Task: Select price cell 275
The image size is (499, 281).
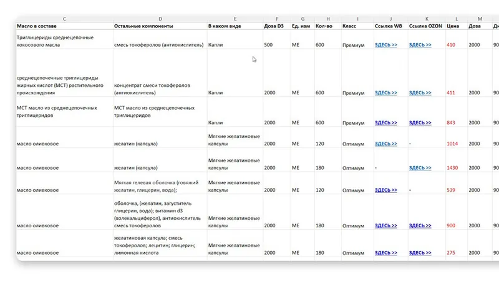Action: pyautogui.click(x=457, y=244)
